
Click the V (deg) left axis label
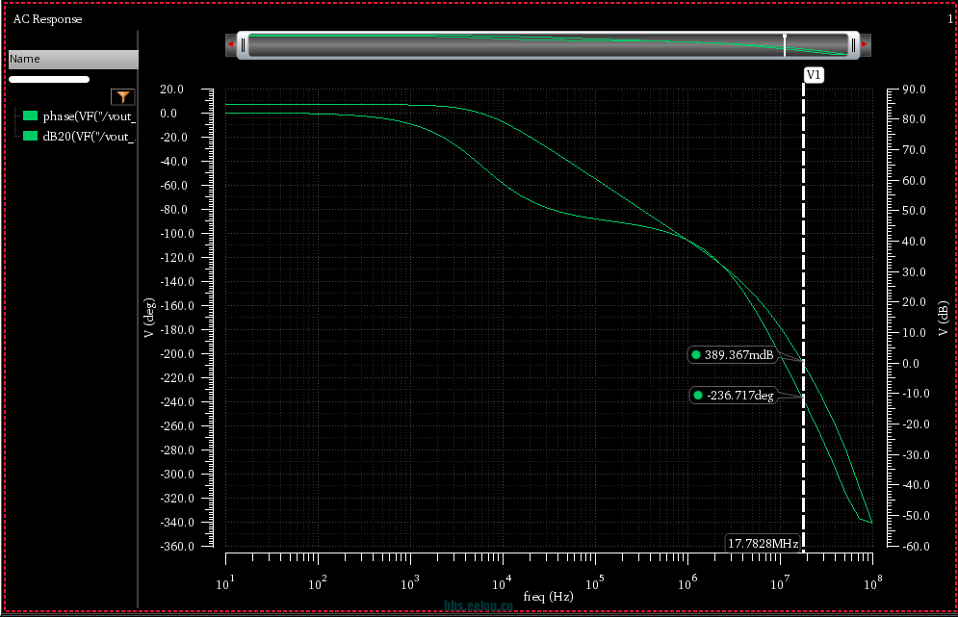click(x=148, y=318)
